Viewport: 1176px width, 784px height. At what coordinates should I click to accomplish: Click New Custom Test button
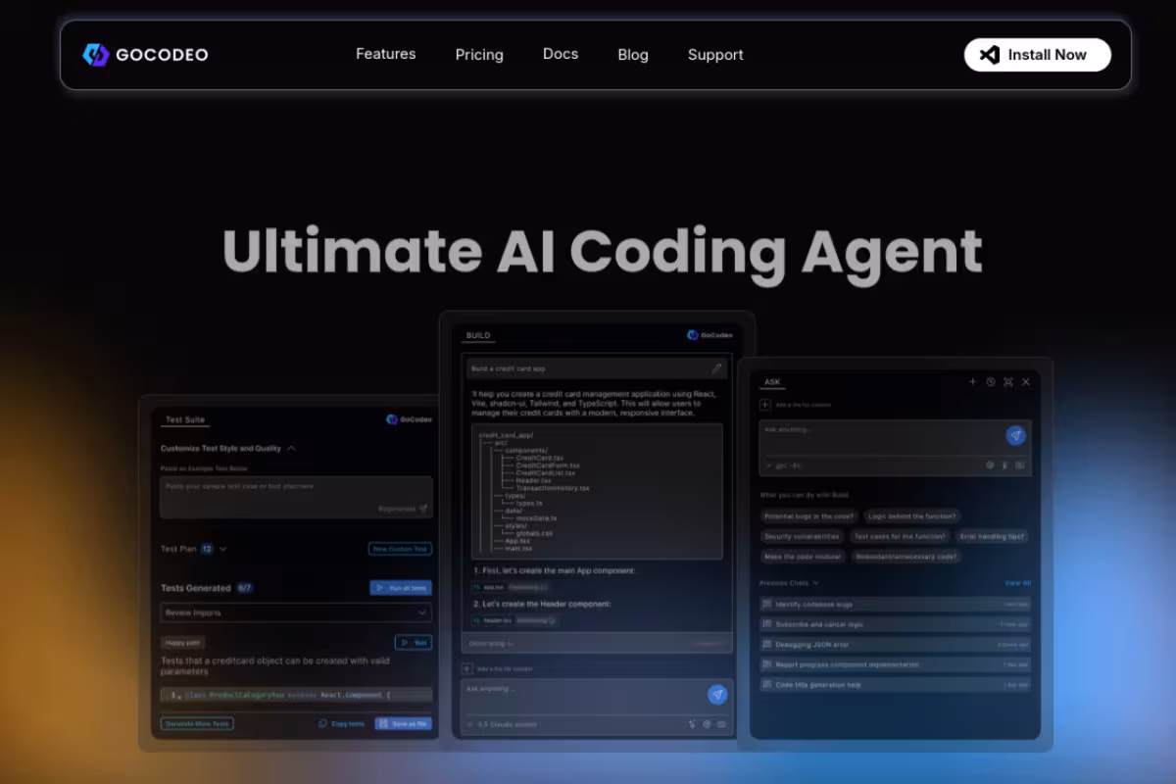(400, 549)
